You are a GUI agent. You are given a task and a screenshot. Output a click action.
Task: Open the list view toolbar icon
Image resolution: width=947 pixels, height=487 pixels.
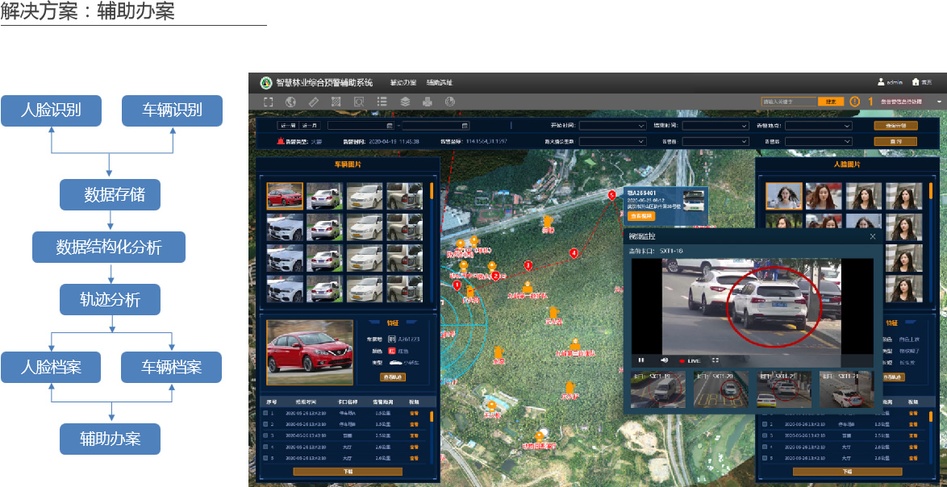pyautogui.click(x=382, y=102)
